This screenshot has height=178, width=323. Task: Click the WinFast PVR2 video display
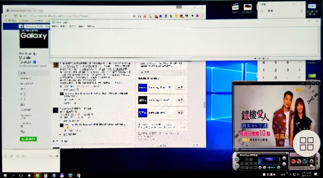(x=276, y=115)
